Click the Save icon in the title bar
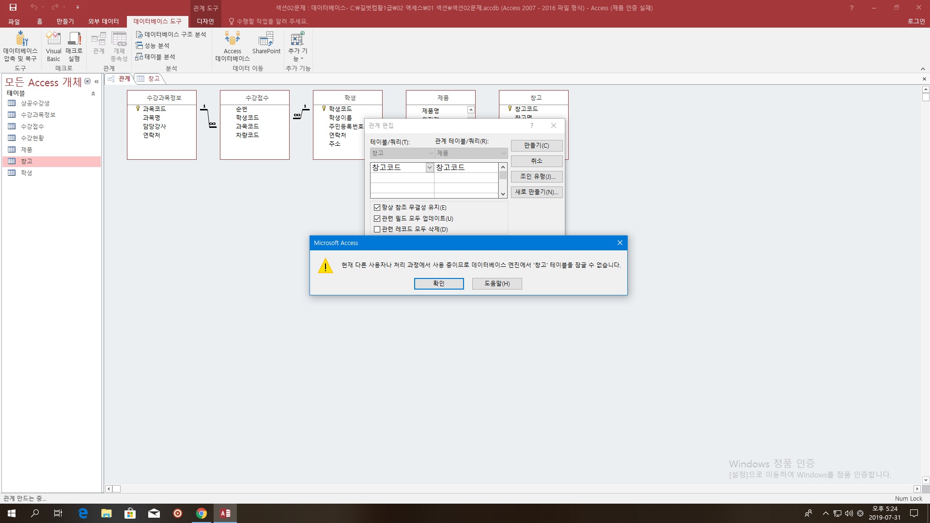This screenshot has height=523, width=930. coord(13,7)
